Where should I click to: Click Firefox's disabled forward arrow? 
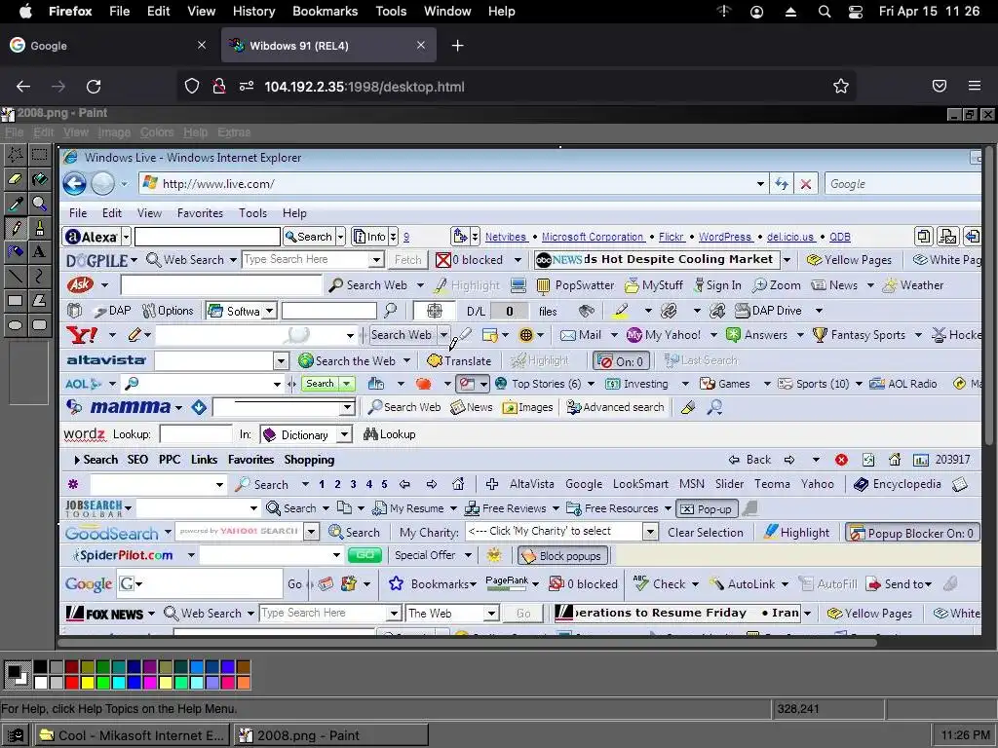coord(58,87)
